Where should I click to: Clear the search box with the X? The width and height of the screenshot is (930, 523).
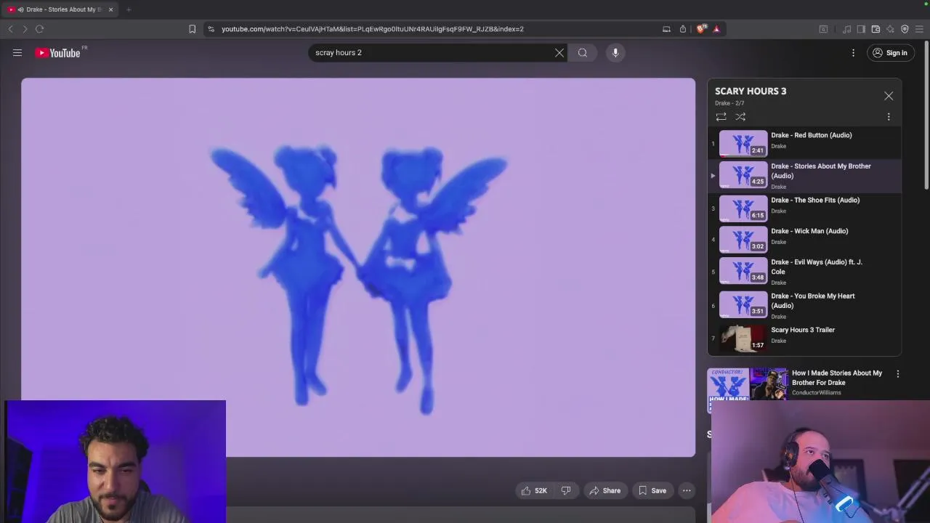pyautogui.click(x=559, y=52)
